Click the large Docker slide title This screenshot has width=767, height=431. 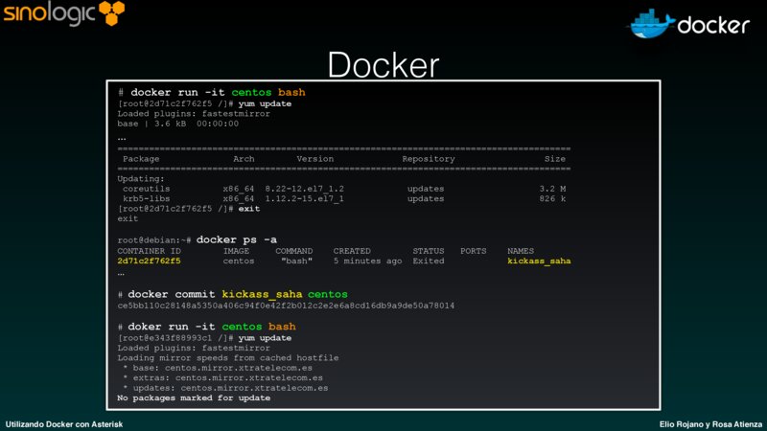(383, 65)
